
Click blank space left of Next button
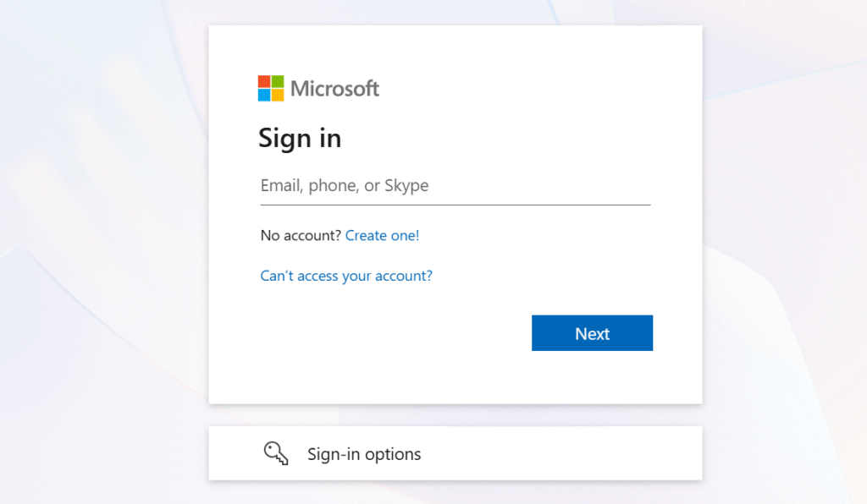pyautogui.click(x=381, y=333)
